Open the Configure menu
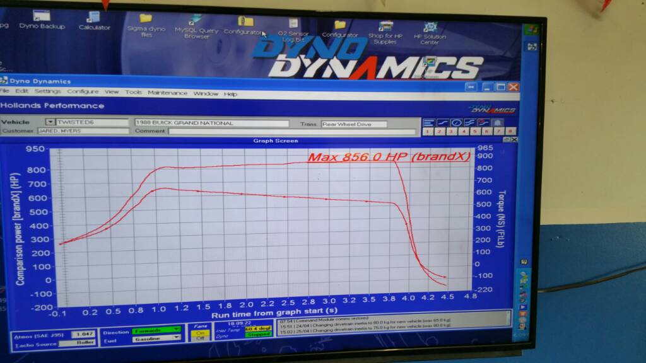The image size is (646, 363). pyautogui.click(x=83, y=91)
